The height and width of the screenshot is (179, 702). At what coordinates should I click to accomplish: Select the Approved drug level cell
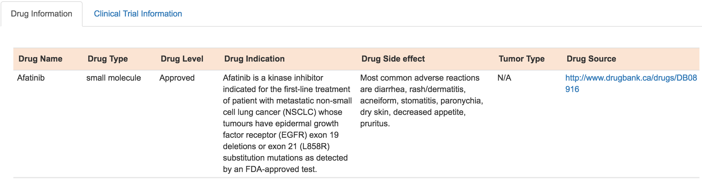177,78
